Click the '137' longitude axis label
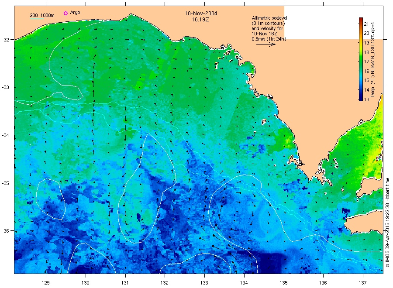393x288 pixels. [x=363, y=283]
